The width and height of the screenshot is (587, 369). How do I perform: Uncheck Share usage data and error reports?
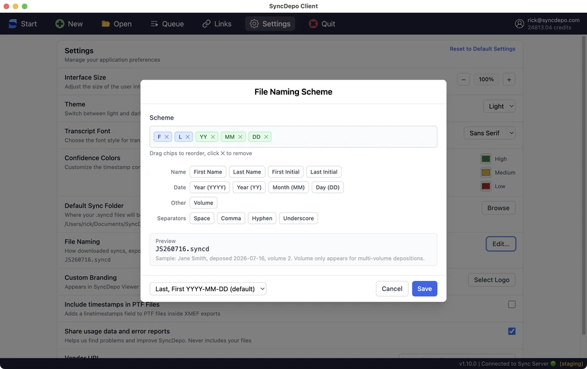tap(511, 331)
